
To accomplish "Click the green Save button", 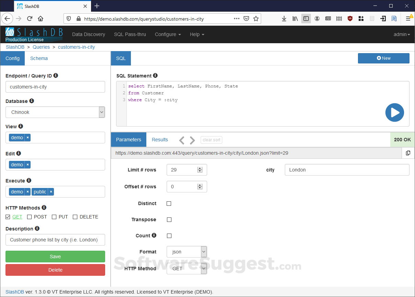I will pyautogui.click(x=55, y=257).
